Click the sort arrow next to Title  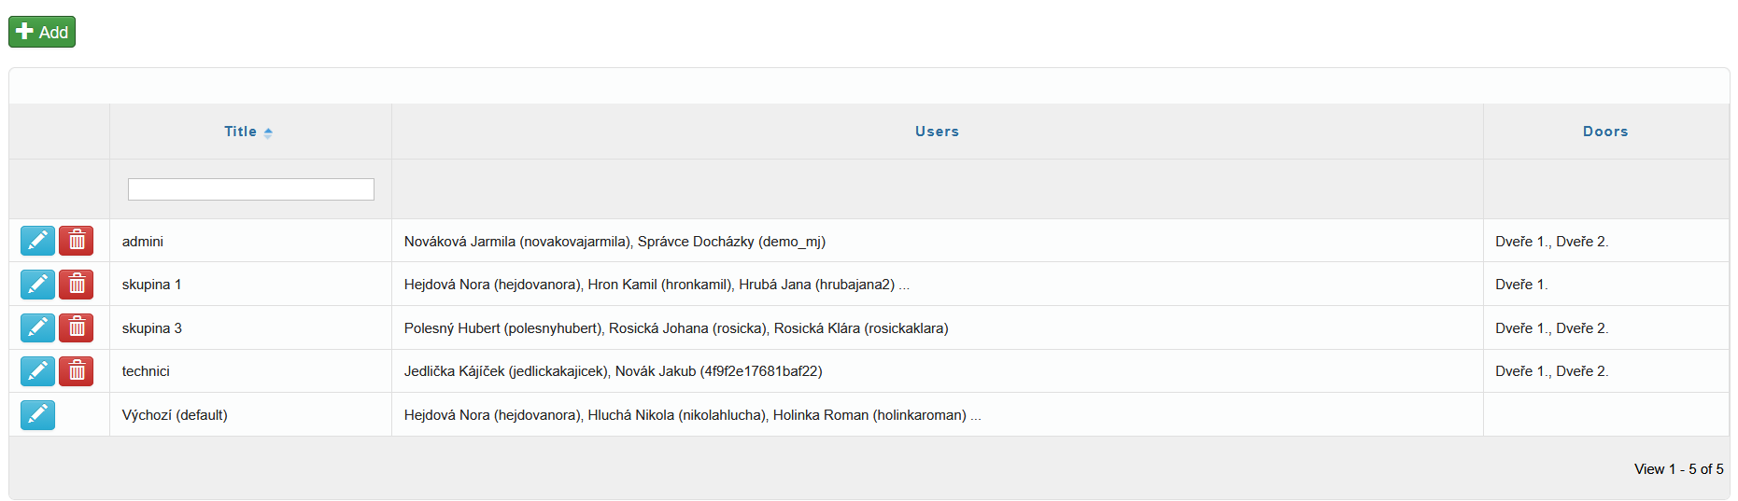click(x=268, y=132)
